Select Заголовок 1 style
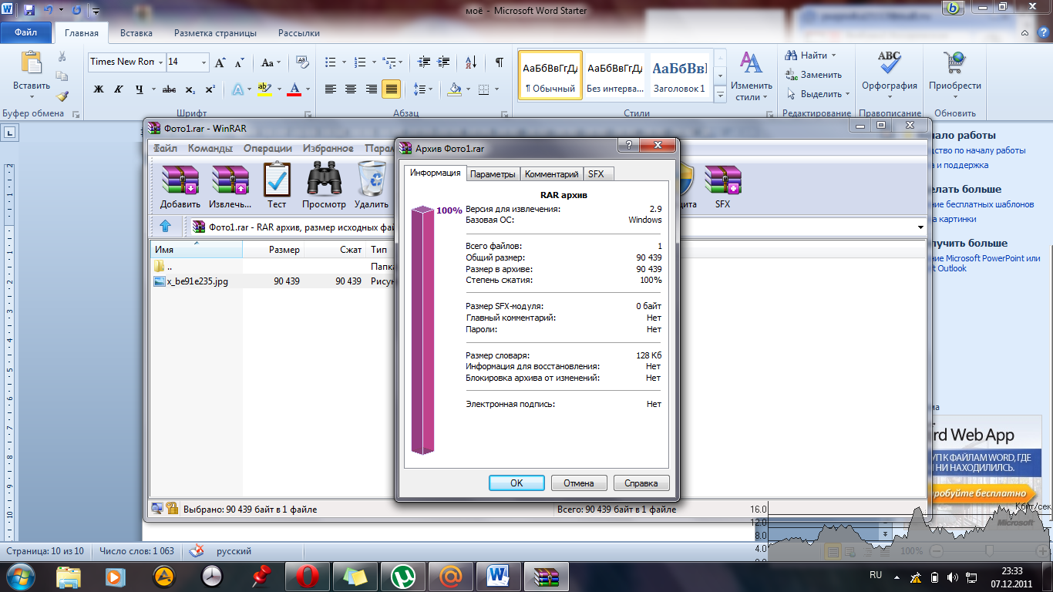1053x592 pixels. pos(679,76)
